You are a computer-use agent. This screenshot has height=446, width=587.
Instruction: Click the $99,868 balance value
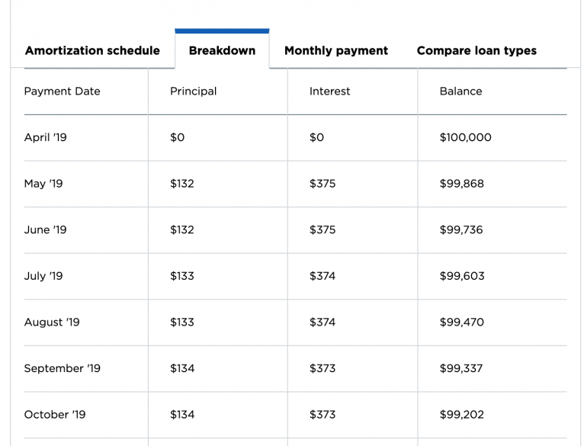(461, 184)
